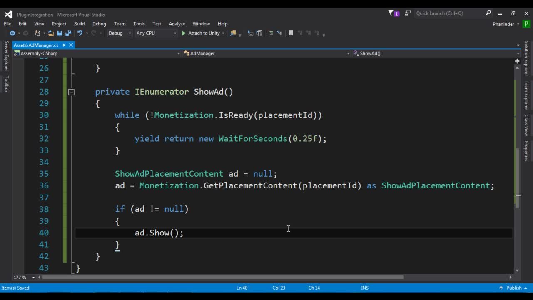Image resolution: width=533 pixels, height=300 pixels.
Task: Click the Undo arrow icon
Action: click(x=80, y=33)
